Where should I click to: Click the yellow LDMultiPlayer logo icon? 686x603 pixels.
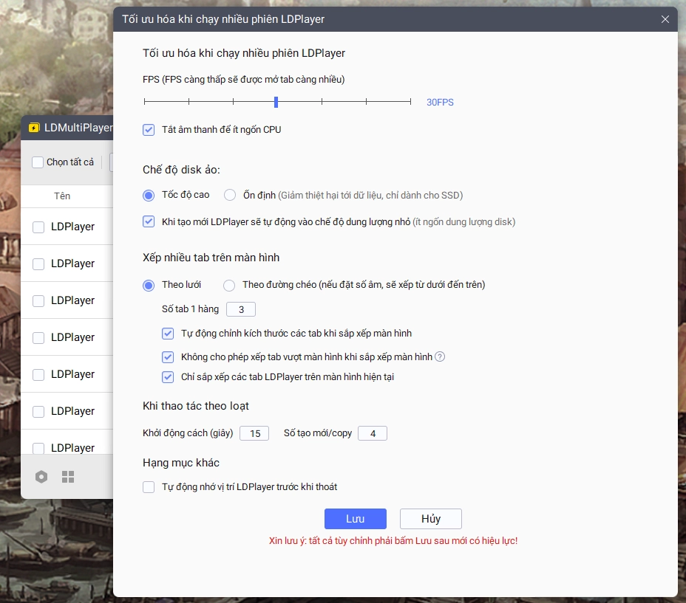34,128
